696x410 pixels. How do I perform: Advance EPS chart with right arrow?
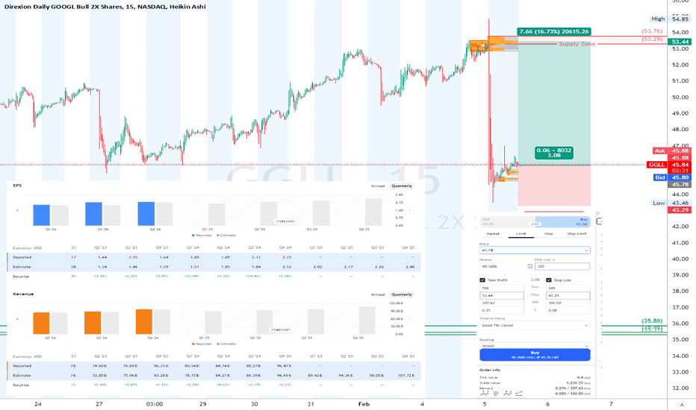pos(410,210)
